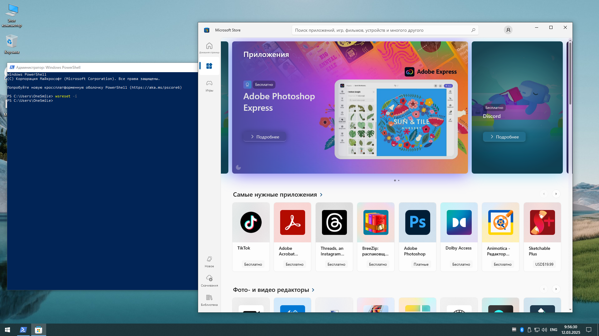Open PowerShell from the taskbar
The image size is (599, 336).
[23, 330]
